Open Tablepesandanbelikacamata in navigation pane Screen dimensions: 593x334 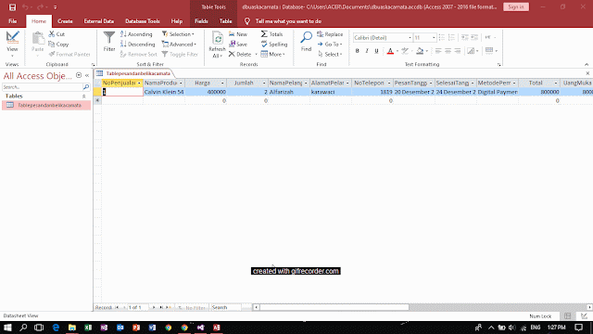point(46,105)
